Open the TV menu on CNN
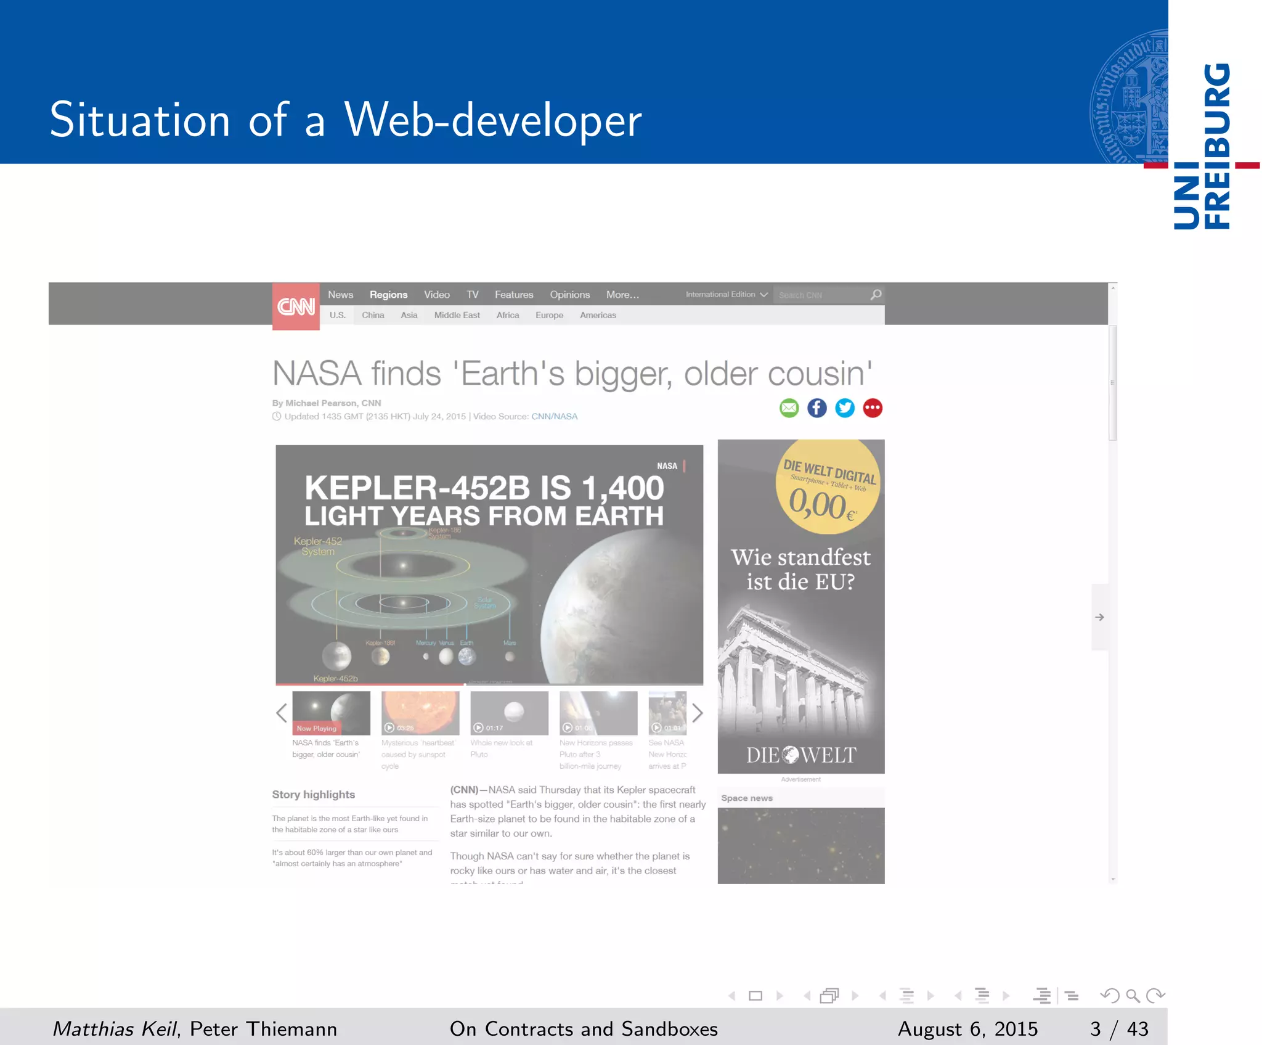The width and height of the screenshot is (1262, 1045). (x=473, y=295)
